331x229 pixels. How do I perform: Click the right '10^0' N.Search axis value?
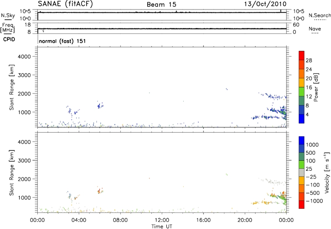(298, 19)
